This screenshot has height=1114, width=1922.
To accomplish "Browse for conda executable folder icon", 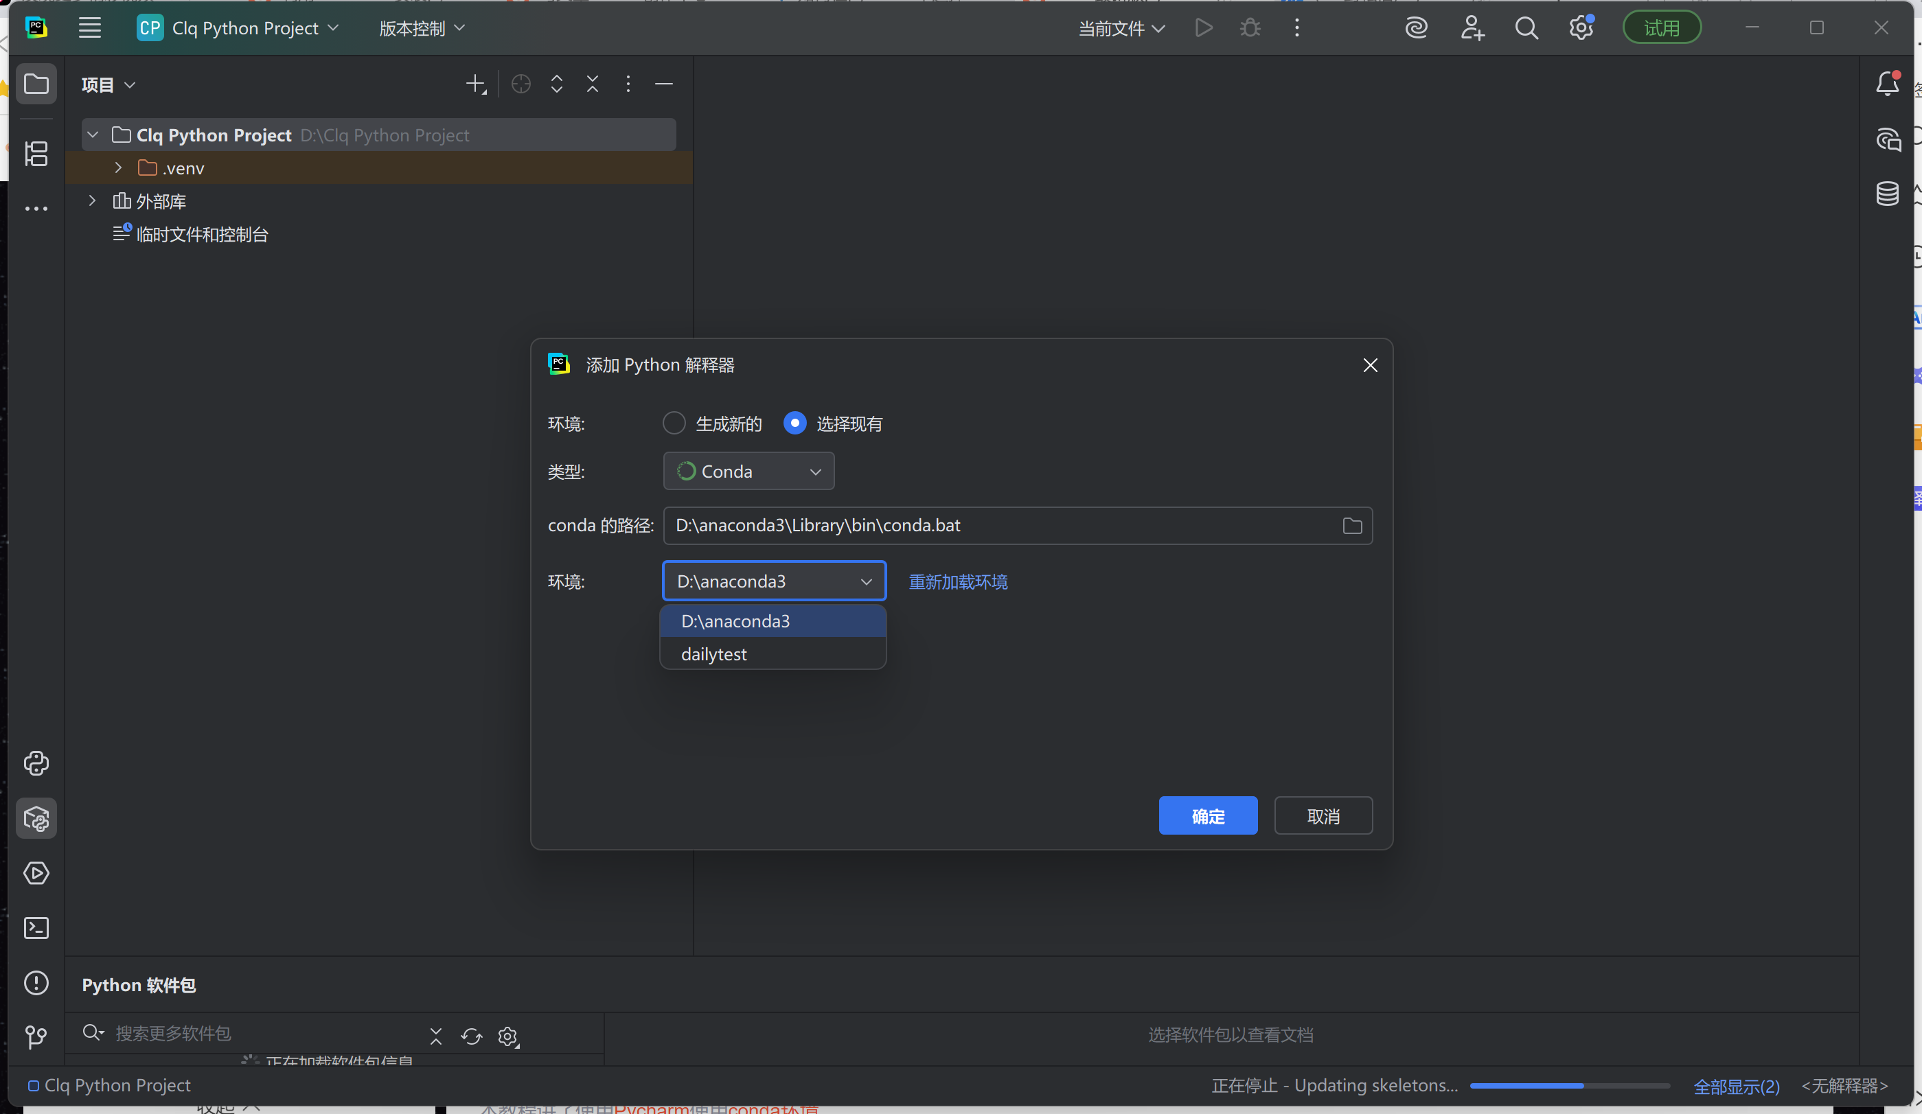I will pos(1351,525).
